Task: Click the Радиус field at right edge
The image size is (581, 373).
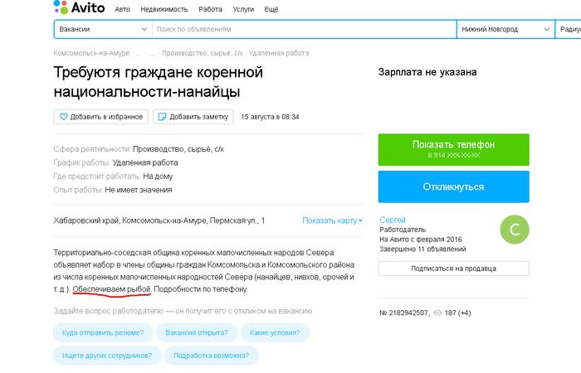Action: click(569, 29)
